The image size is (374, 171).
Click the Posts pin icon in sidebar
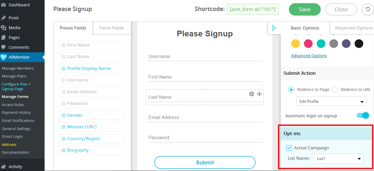point(3,18)
